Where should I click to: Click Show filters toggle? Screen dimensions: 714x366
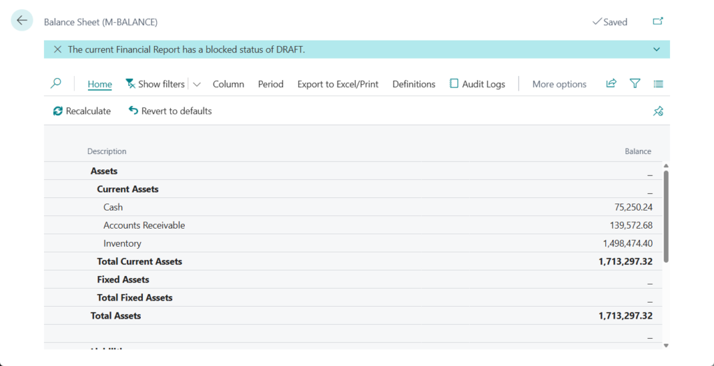[155, 84]
